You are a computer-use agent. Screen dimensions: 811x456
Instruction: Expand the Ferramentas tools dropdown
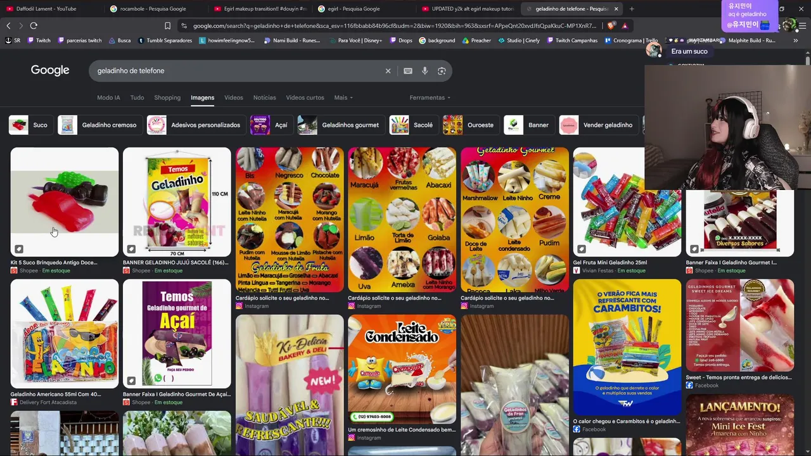pyautogui.click(x=430, y=98)
